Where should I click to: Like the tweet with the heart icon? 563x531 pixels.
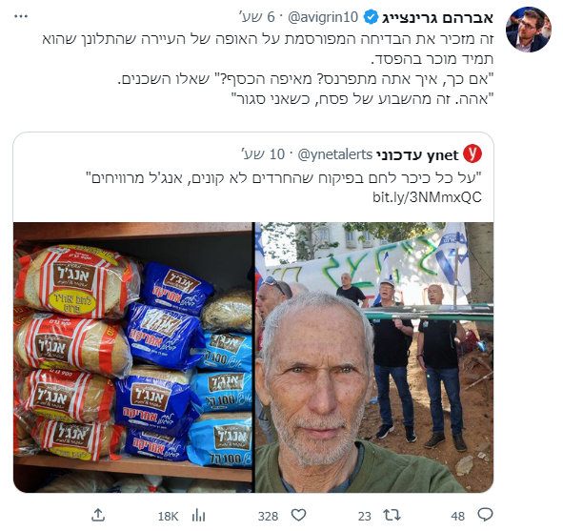click(x=298, y=515)
